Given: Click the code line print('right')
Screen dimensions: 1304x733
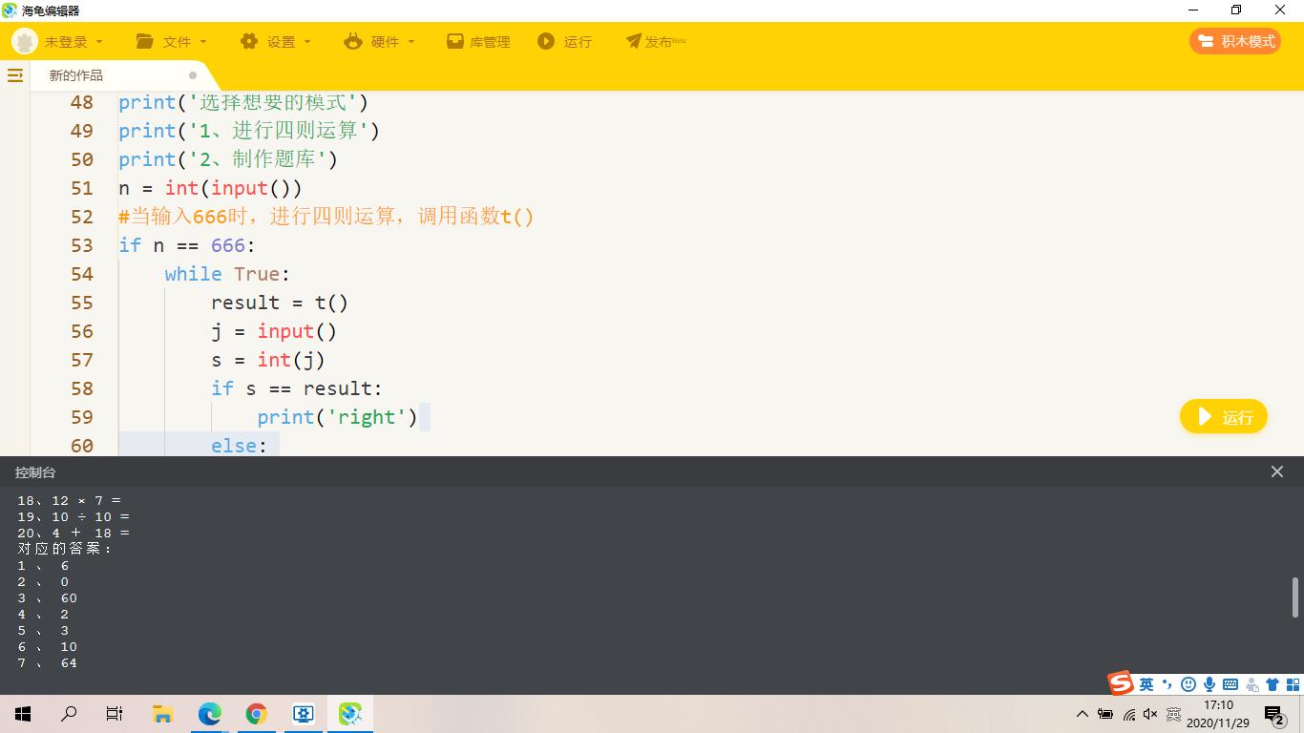Looking at the screenshot, I should 338,417.
